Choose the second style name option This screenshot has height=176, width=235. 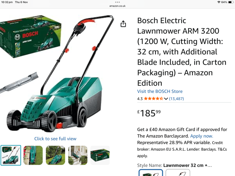tap(178, 173)
